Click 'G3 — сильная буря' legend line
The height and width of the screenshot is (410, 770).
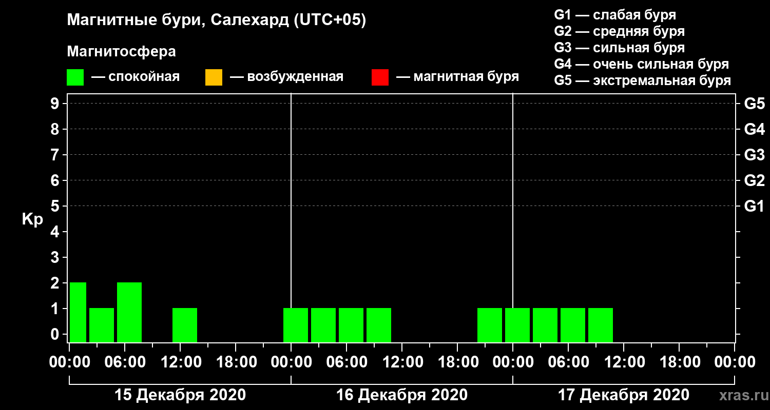tap(619, 48)
